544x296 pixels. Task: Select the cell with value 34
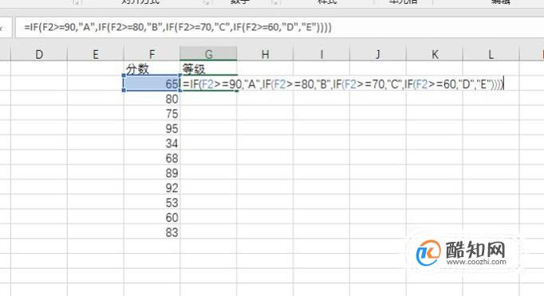[x=152, y=143]
